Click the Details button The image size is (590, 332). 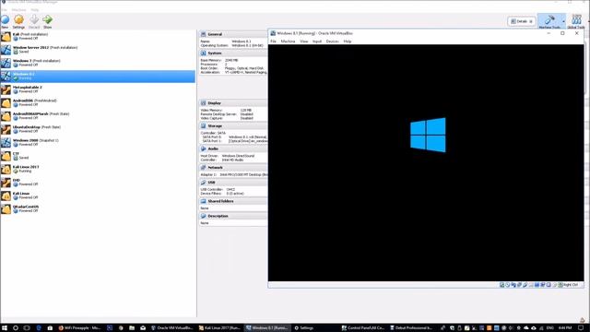[521, 21]
